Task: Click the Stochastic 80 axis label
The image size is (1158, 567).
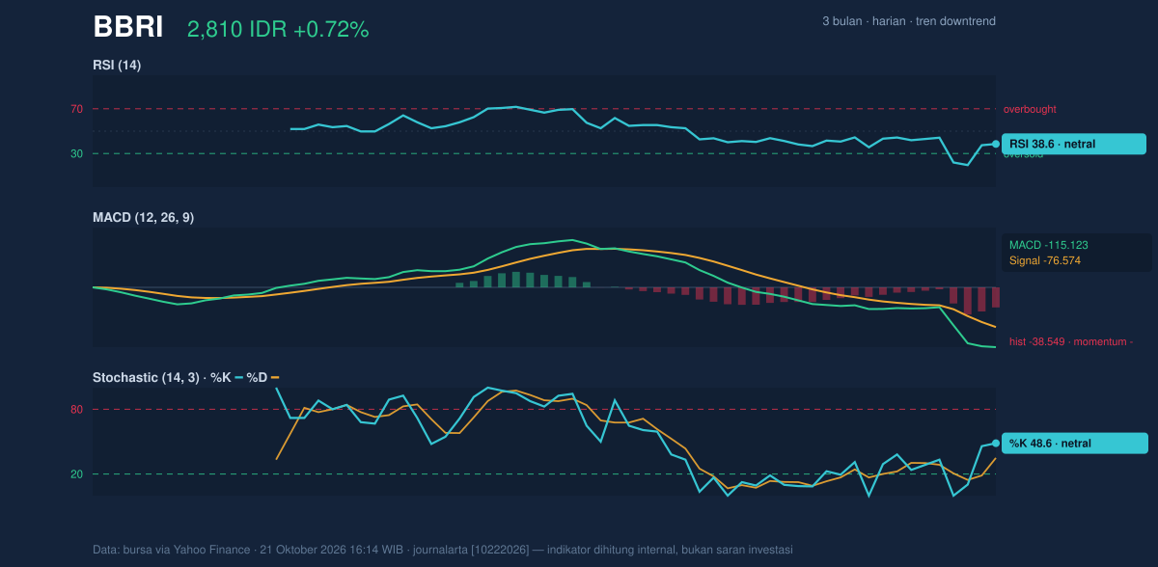Action: click(76, 410)
